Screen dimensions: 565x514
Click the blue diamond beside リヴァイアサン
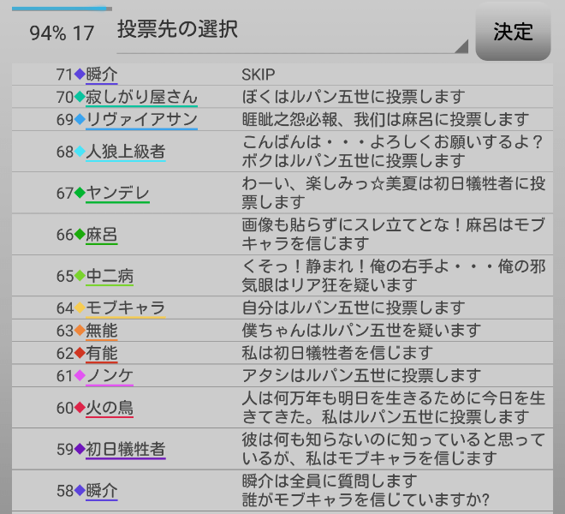80,119
